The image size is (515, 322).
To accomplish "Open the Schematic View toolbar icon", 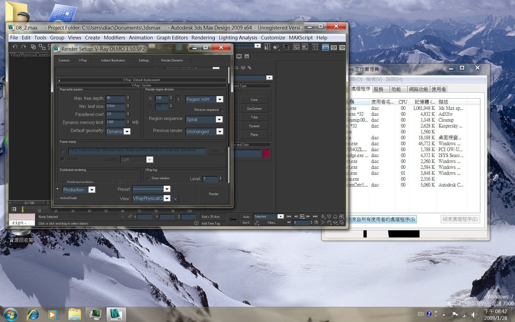I will click(305, 47).
